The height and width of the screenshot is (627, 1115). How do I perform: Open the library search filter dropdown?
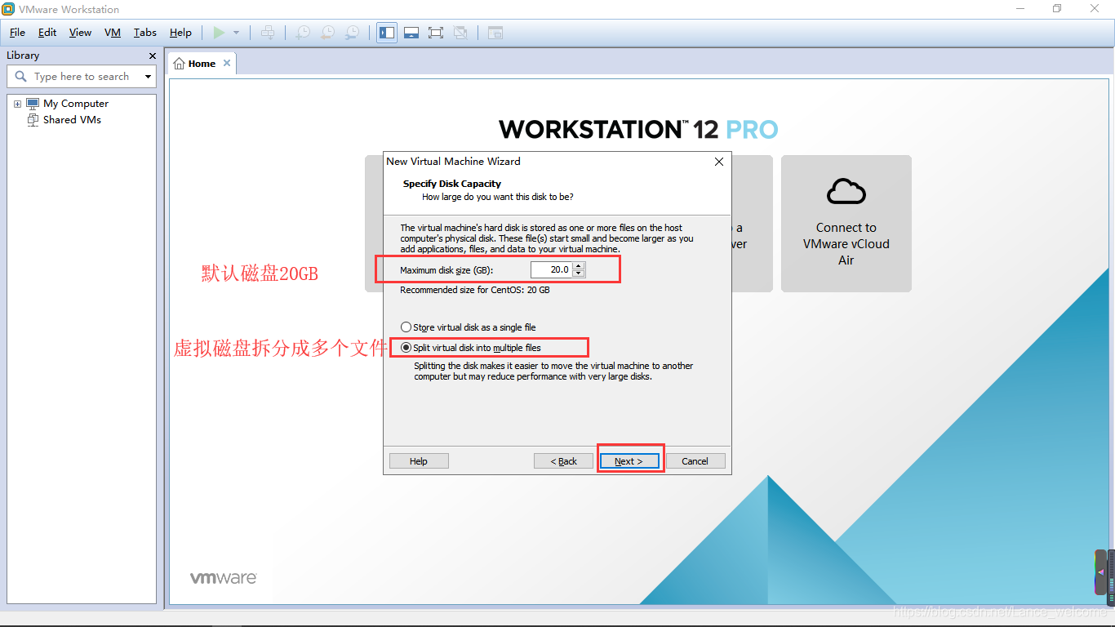(148, 77)
